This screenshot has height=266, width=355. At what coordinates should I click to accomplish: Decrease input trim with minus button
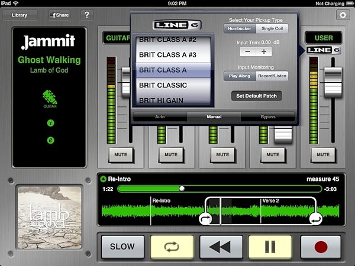click(x=248, y=52)
